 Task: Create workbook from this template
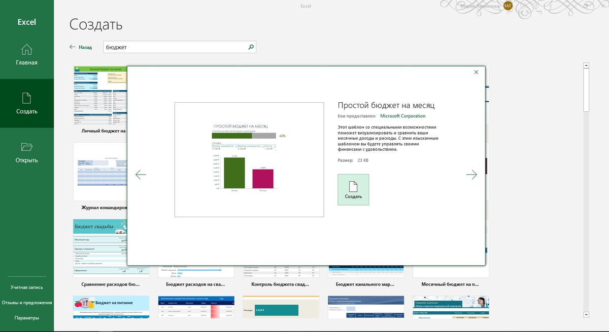pos(353,190)
